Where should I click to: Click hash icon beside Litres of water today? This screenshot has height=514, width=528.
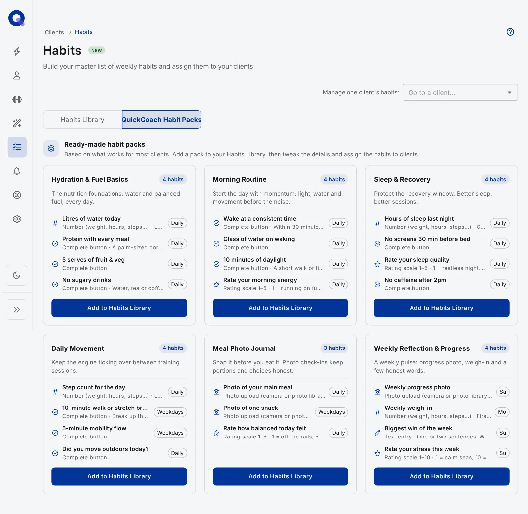click(55, 223)
